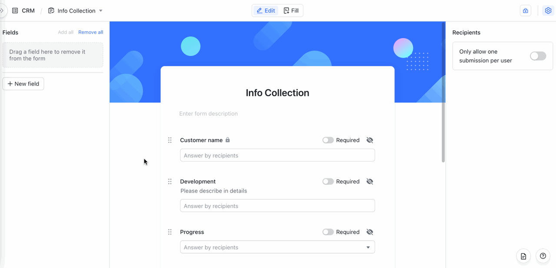Open the help question mark icon
This screenshot has height=268, width=556.
543,256
